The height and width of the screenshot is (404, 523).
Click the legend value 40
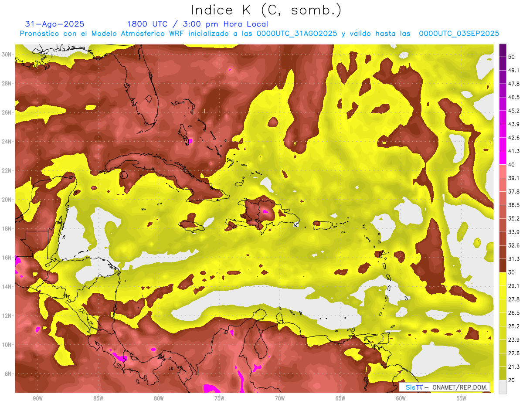[x=512, y=165]
